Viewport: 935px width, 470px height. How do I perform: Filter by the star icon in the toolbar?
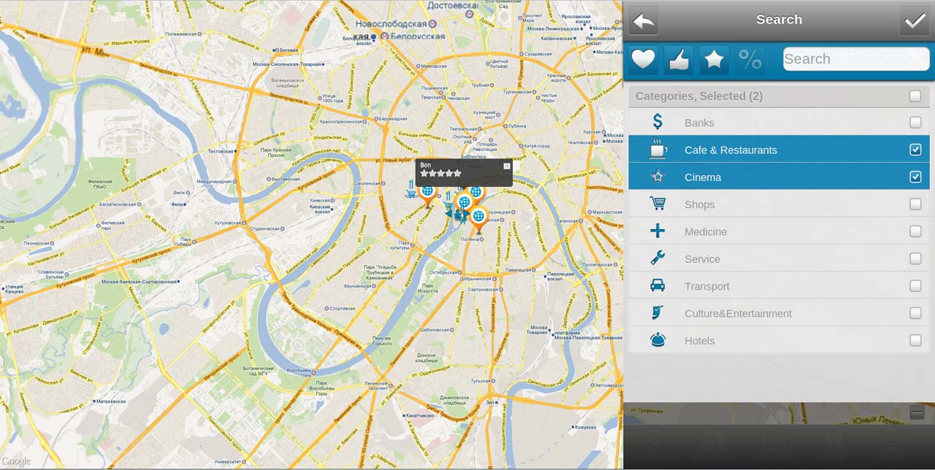click(714, 60)
